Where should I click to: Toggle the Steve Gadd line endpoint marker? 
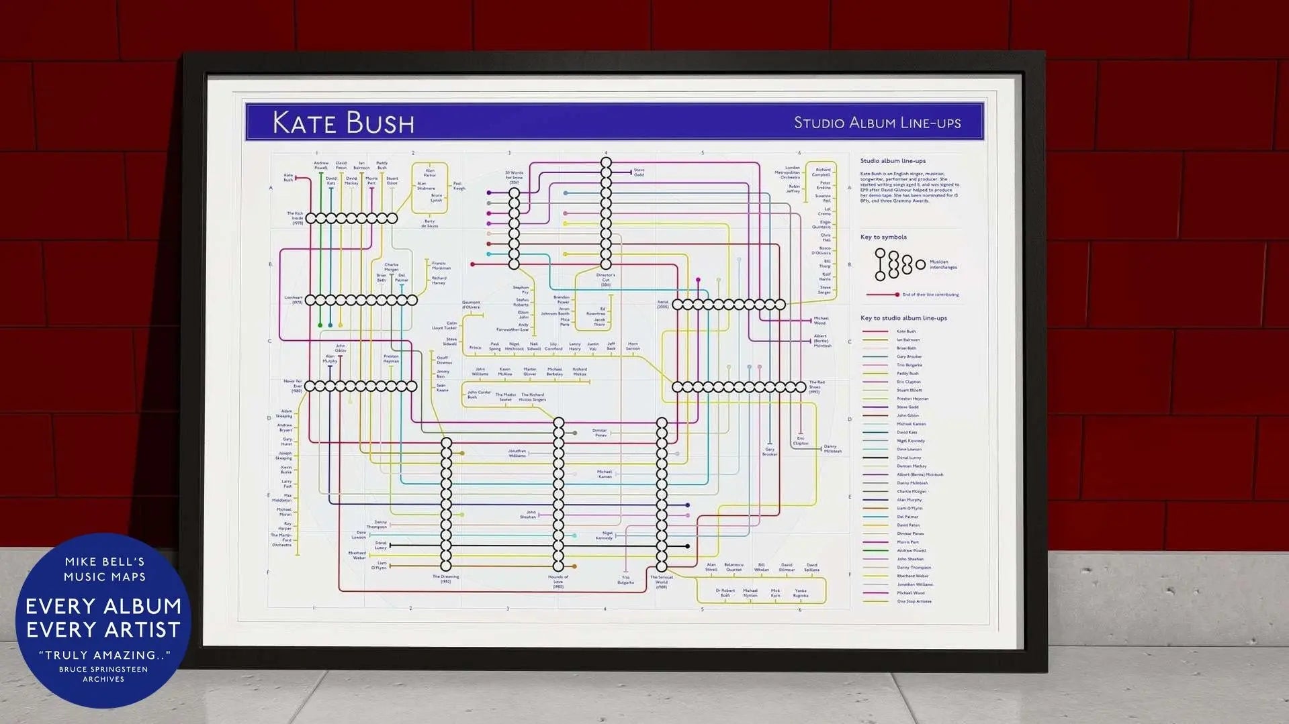point(631,172)
